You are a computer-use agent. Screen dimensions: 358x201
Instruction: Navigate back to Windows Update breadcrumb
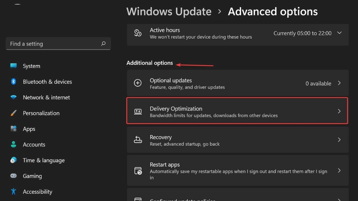(x=169, y=12)
